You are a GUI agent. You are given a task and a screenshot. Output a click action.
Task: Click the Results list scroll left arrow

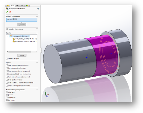click(x=7, y=52)
